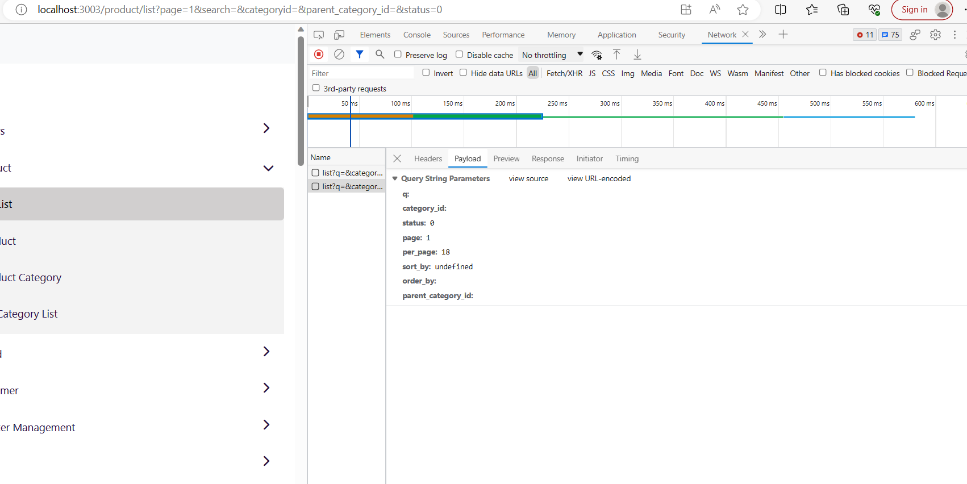Image resolution: width=967 pixels, height=484 pixels.
Task: Tick the checkbox of the first list?q= request
Action: (315, 173)
